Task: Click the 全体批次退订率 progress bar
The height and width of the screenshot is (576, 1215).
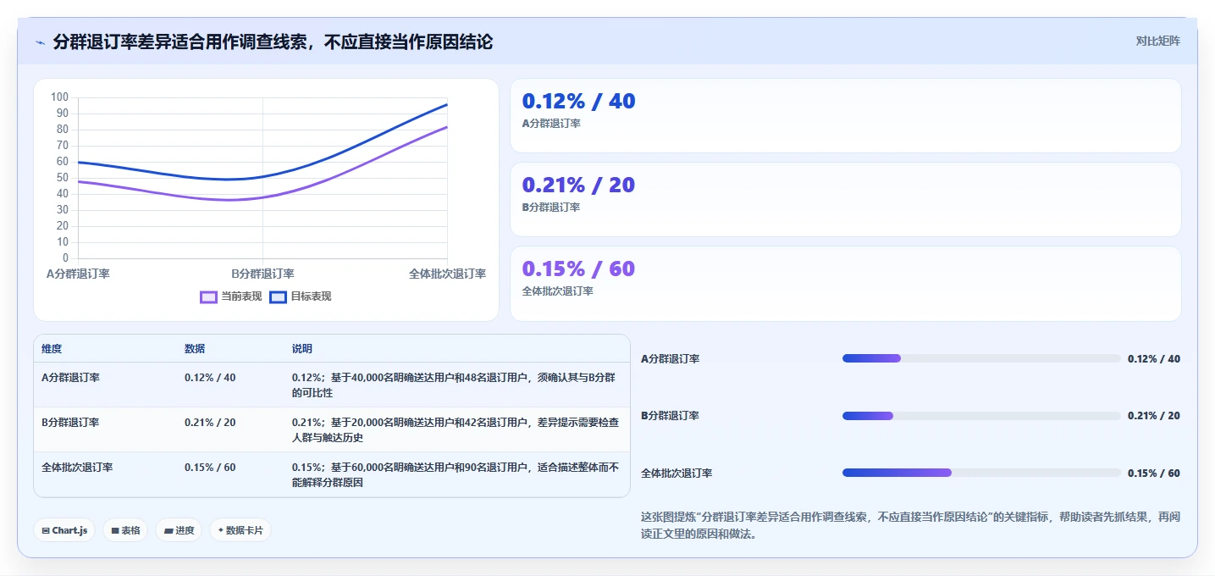Action: point(981,473)
